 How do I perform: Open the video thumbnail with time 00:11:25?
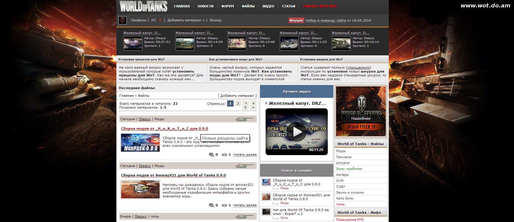[x=289, y=44]
